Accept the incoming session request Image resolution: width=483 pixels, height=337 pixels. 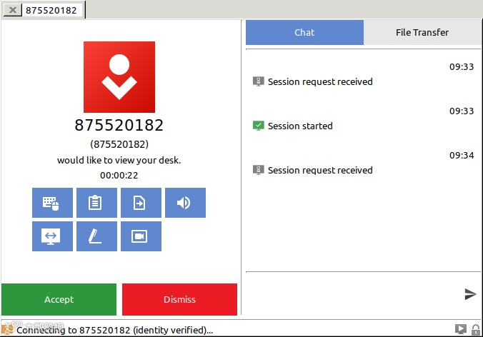coord(59,299)
